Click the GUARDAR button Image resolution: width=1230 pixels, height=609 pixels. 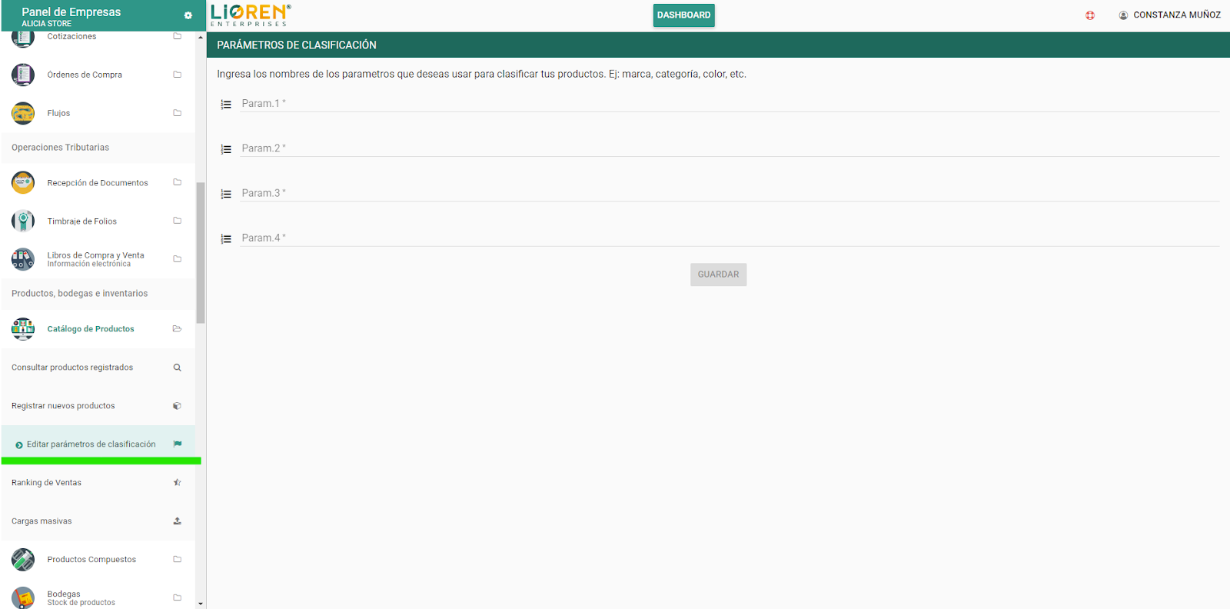coord(718,275)
